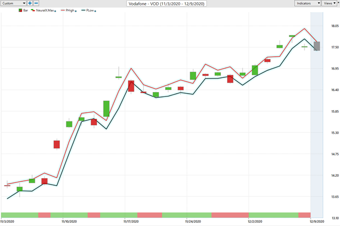Viewport: 340px width, 226px height.
Task: Click the Bar legend label
Action: (26, 10)
